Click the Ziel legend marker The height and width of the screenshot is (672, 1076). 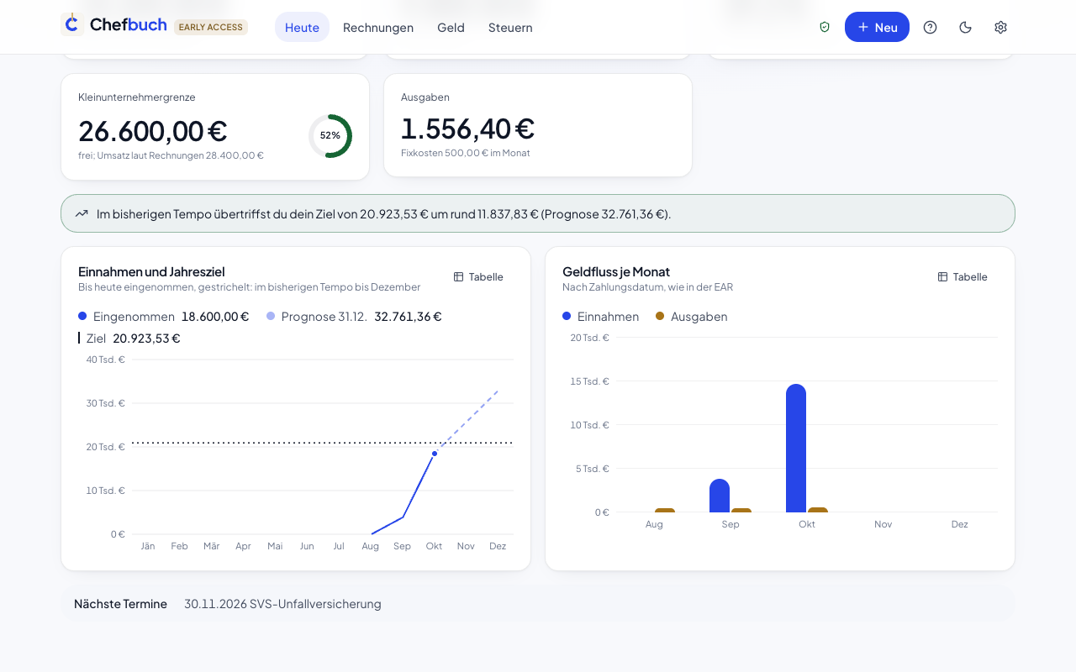[x=79, y=338]
